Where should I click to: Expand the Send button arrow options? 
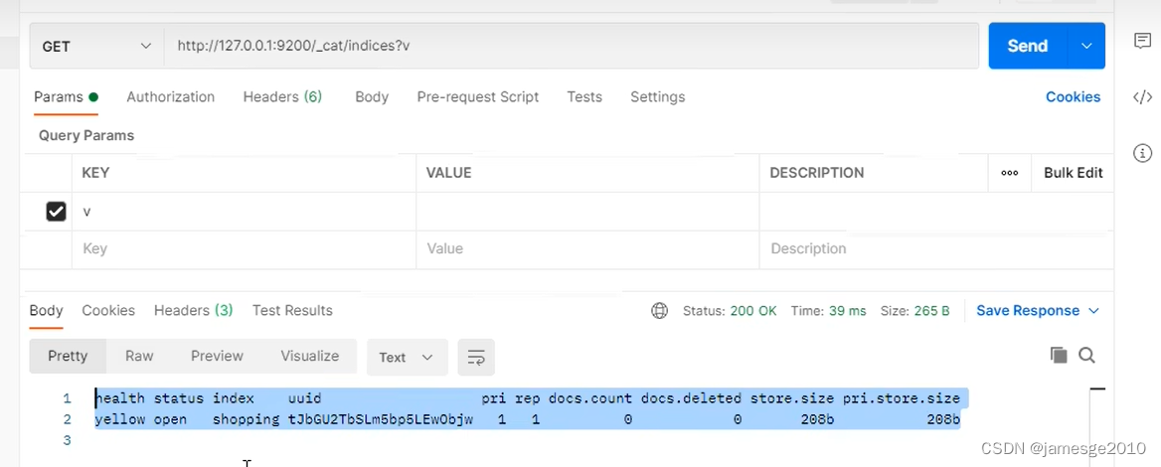tap(1086, 46)
